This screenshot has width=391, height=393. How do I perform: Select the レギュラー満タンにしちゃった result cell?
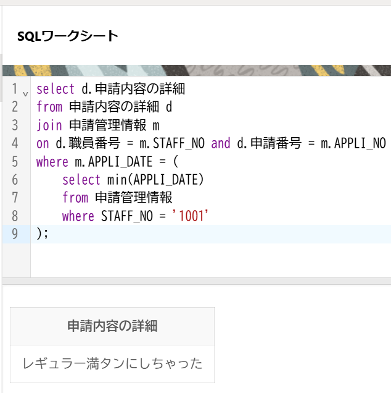click(x=112, y=363)
